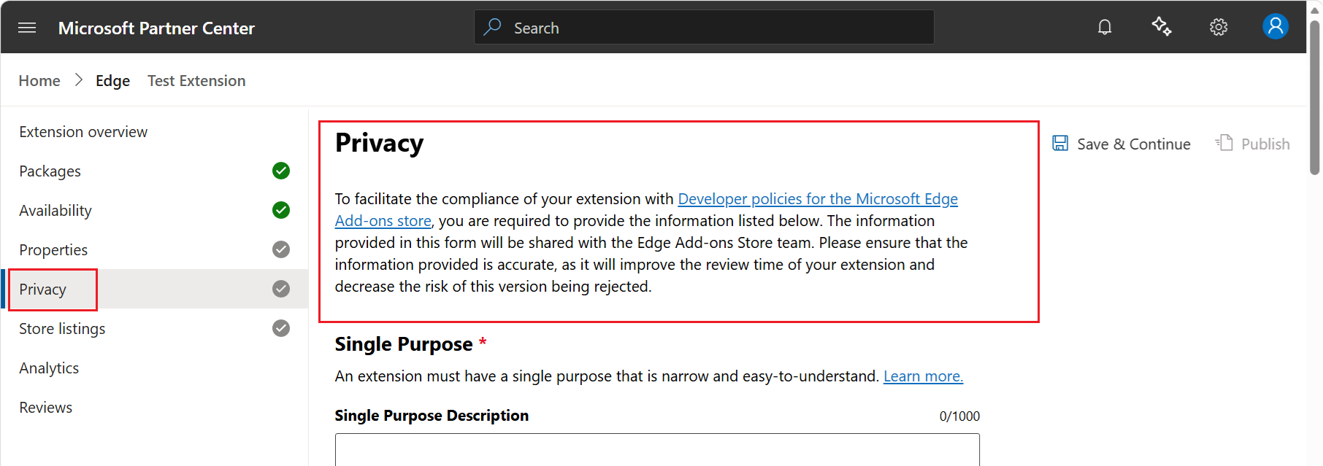Viewport: 1323px width, 466px height.
Task: Click the green checkmark next to Availability
Action: tap(281, 210)
